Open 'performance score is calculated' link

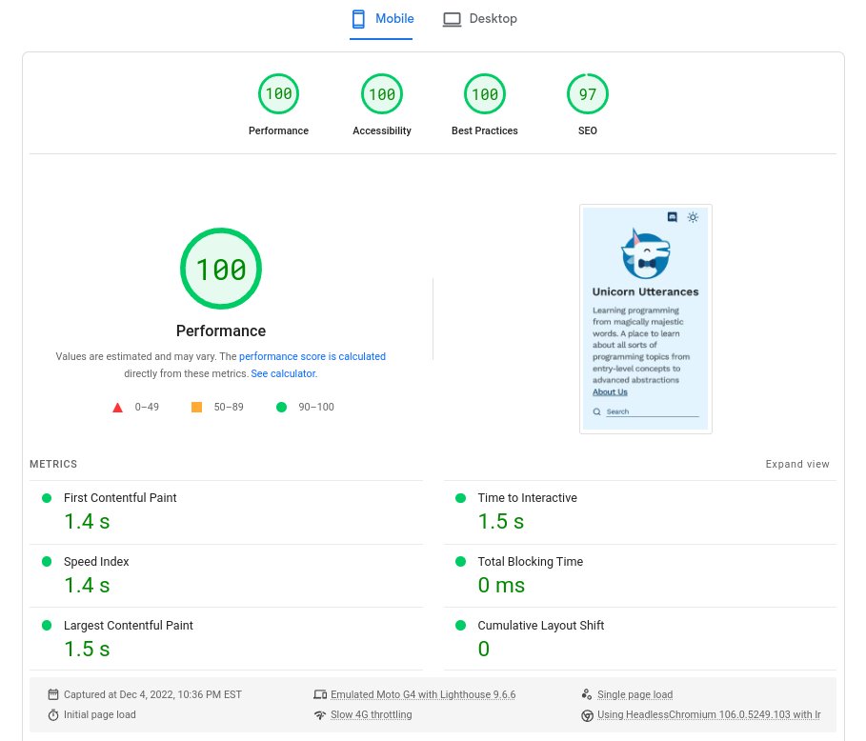312,356
